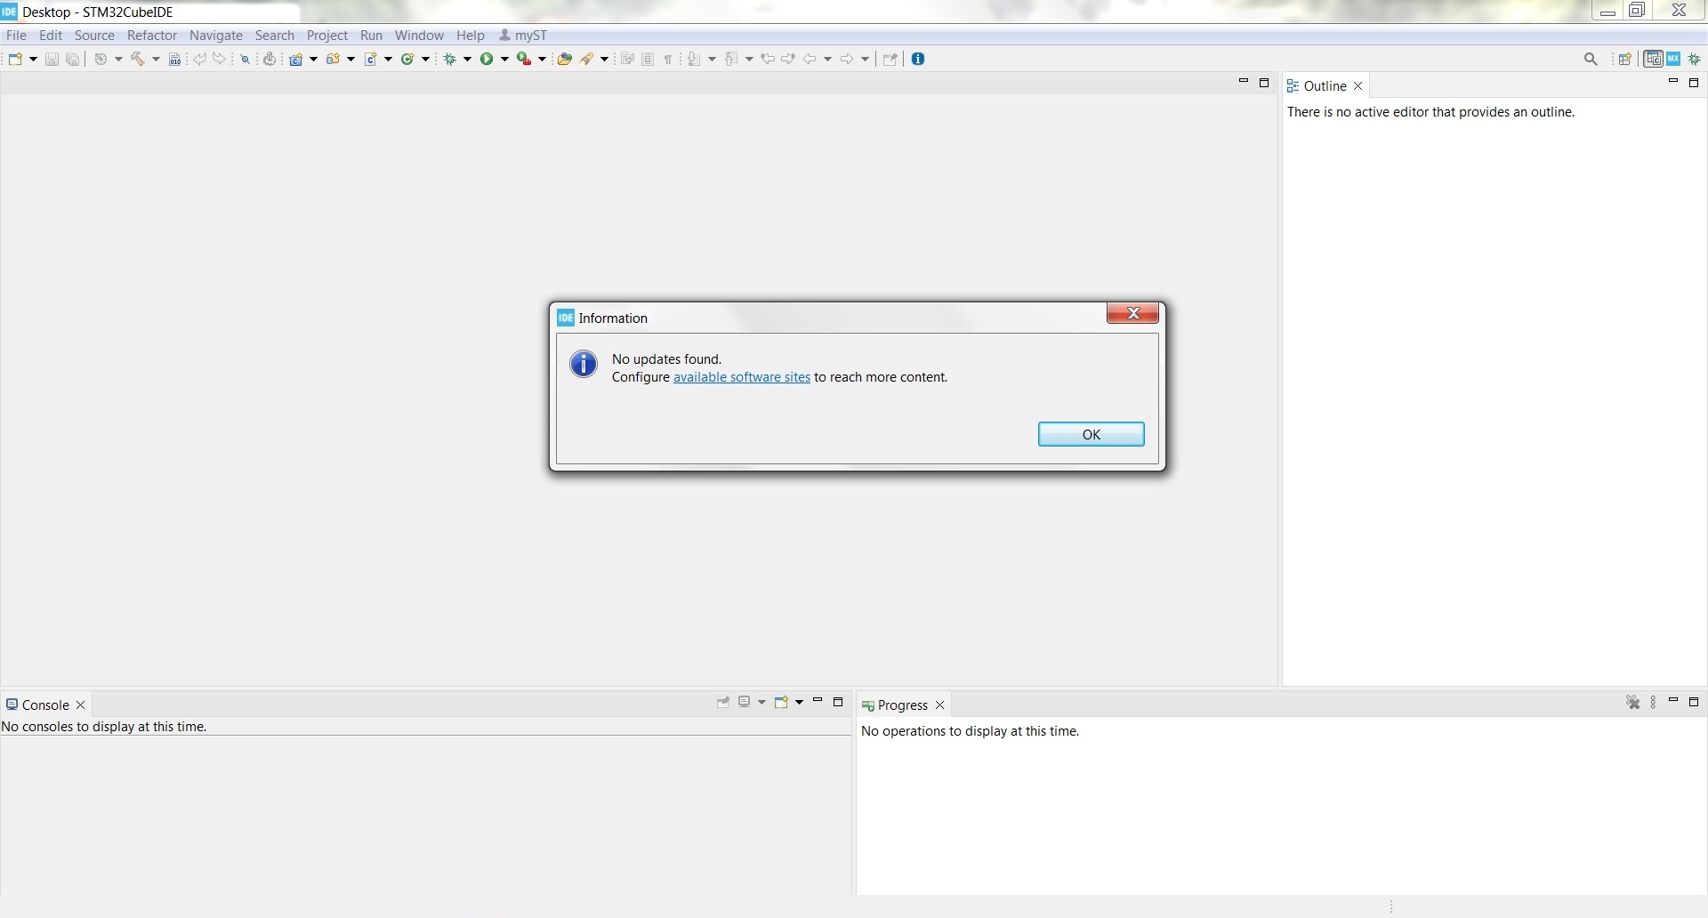Click the Open Perspective icon
The image size is (1708, 918).
[x=1625, y=59]
